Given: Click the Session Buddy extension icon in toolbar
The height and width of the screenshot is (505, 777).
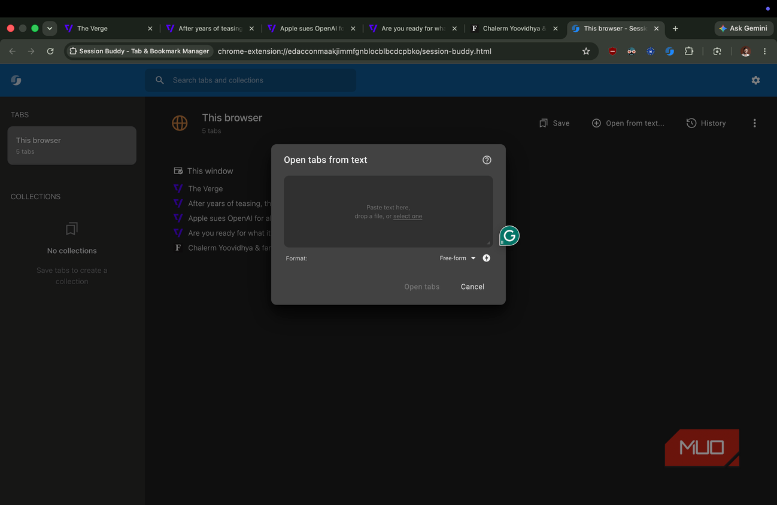Looking at the screenshot, I should click(x=670, y=51).
